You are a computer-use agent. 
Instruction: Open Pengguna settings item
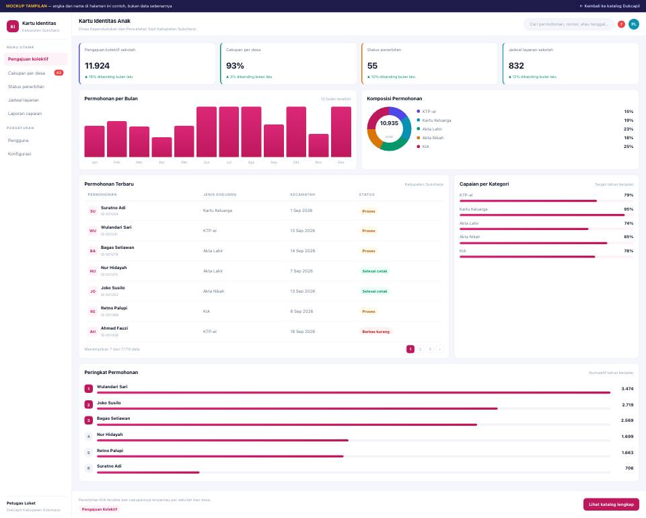click(x=36, y=141)
